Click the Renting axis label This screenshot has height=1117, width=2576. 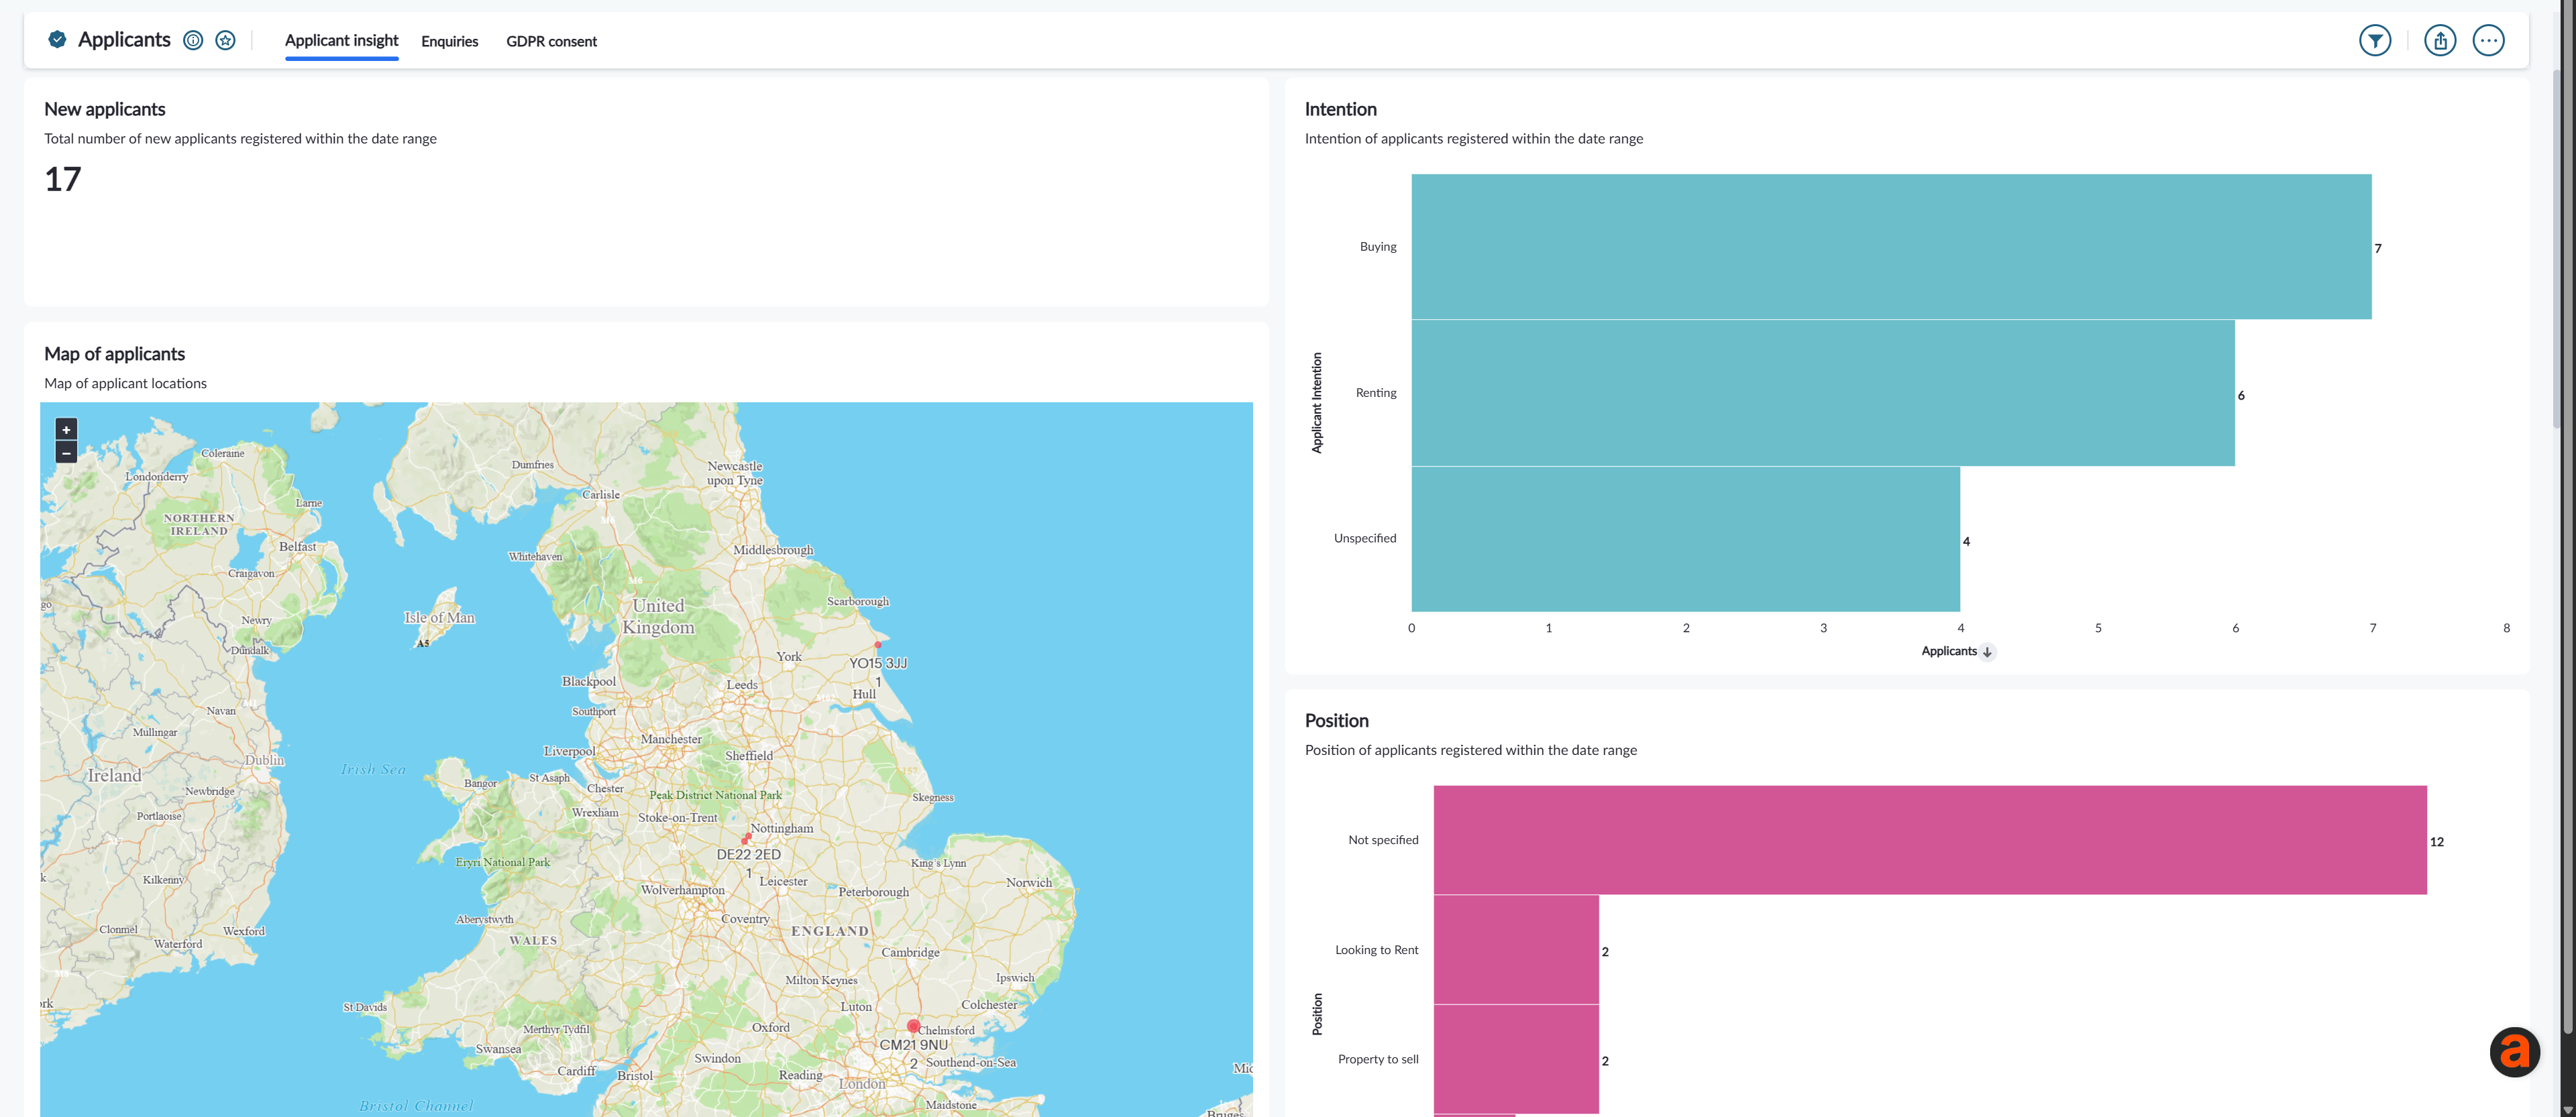pyautogui.click(x=1376, y=393)
